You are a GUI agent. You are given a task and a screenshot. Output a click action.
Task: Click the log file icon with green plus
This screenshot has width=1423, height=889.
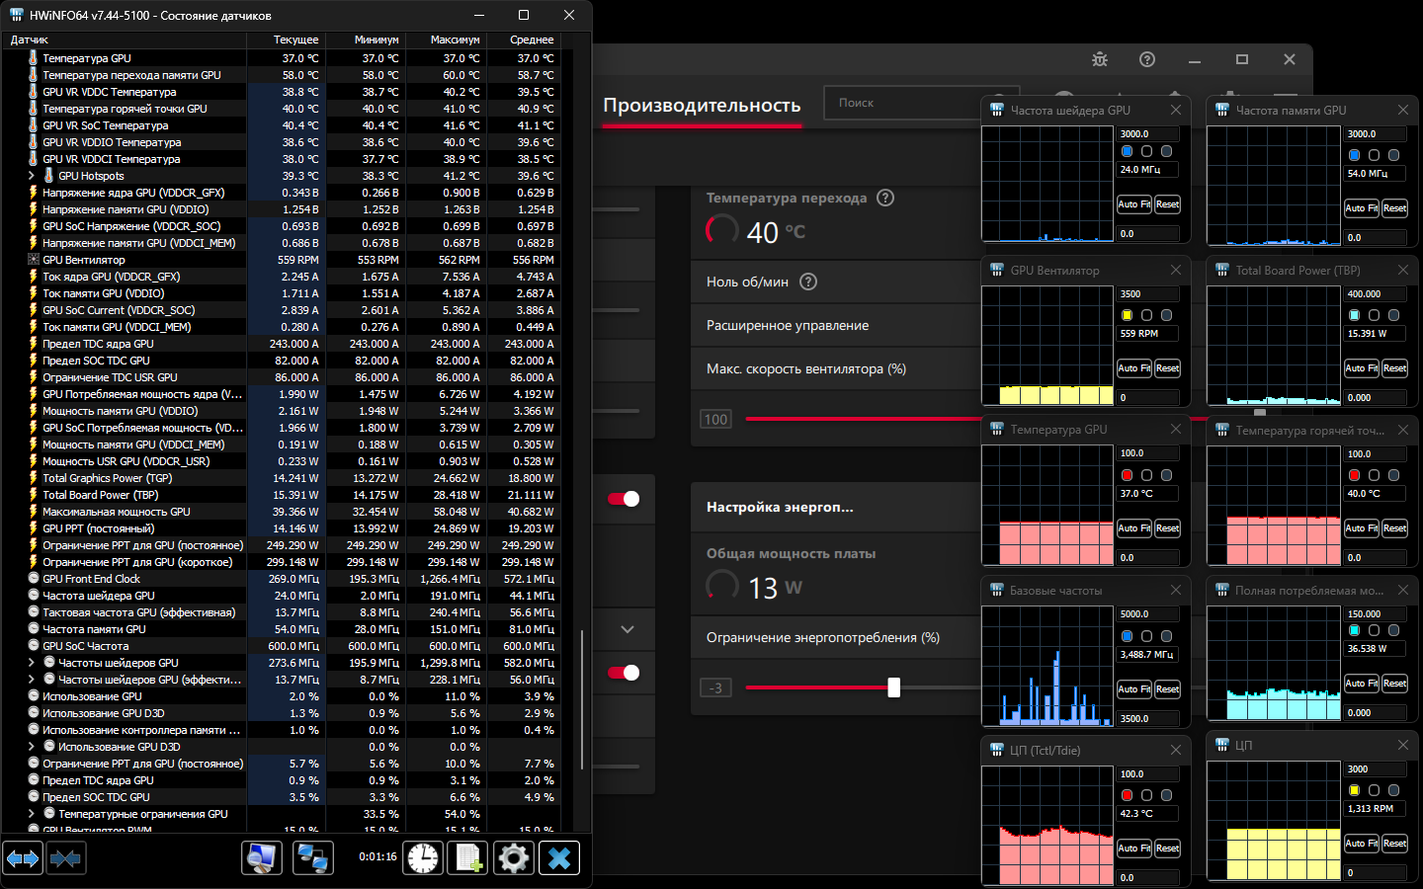468,858
